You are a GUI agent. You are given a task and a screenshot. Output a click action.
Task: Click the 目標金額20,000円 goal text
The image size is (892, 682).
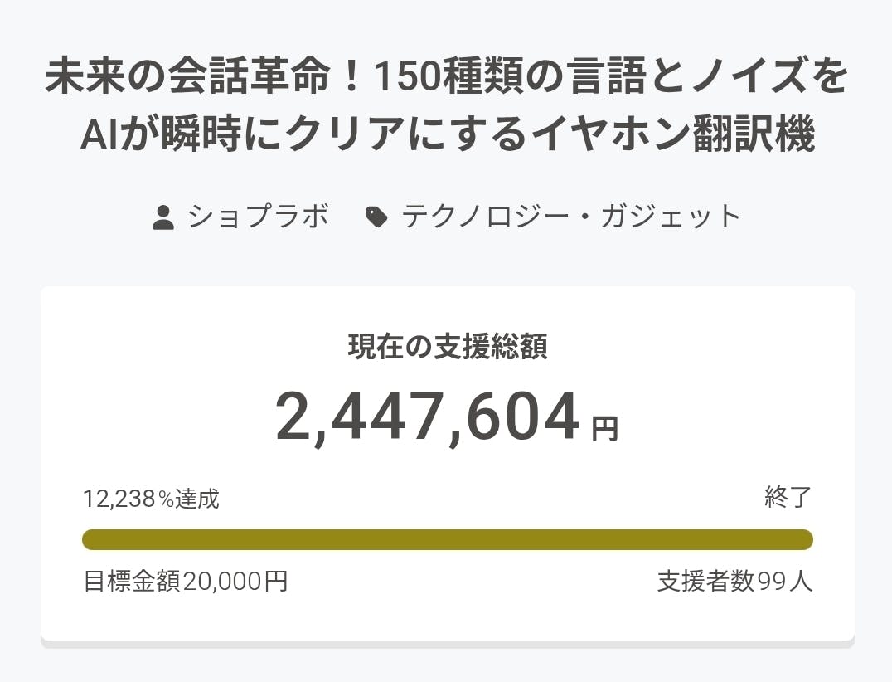coord(186,581)
